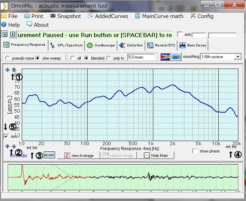This screenshot has height=201, width=246.
Task: Click the blue wavelet plot icon
Action: click(176, 57)
